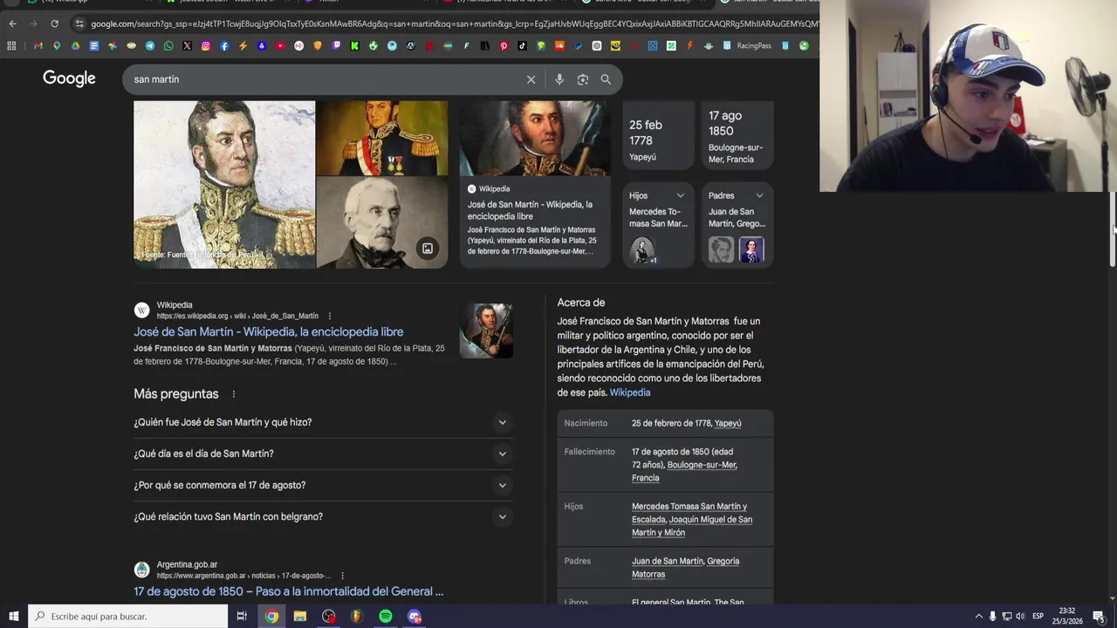Screen dimensions: 1117x628
Task: Open the Pinterest bookmark icon
Action: (x=504, y=45)
